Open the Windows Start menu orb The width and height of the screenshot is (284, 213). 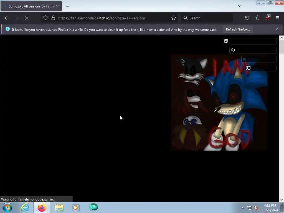(x=7, y=207)
